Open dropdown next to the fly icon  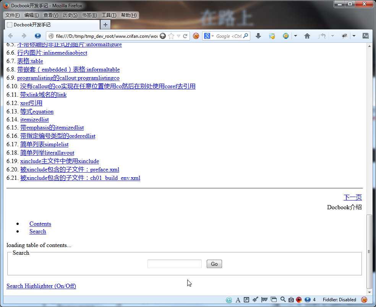click(x=354, y=36)
